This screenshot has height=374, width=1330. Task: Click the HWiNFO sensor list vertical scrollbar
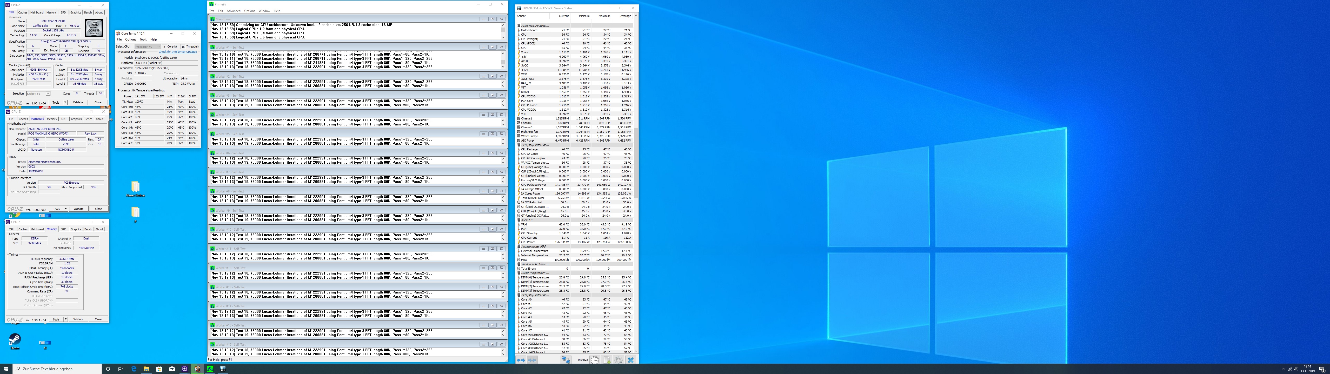(x=636, y=183)
